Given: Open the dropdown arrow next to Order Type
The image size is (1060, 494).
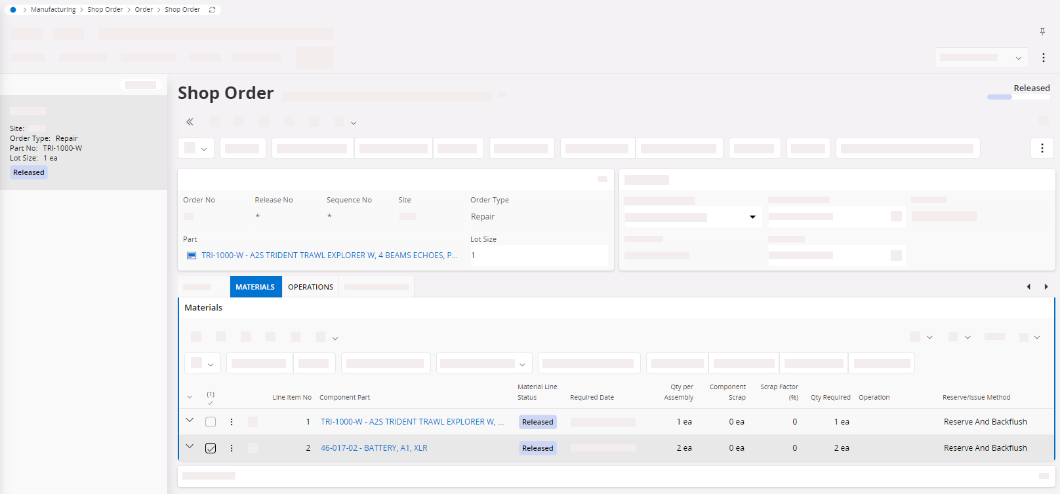Looking at the screenshot, I should click(752, 217).
